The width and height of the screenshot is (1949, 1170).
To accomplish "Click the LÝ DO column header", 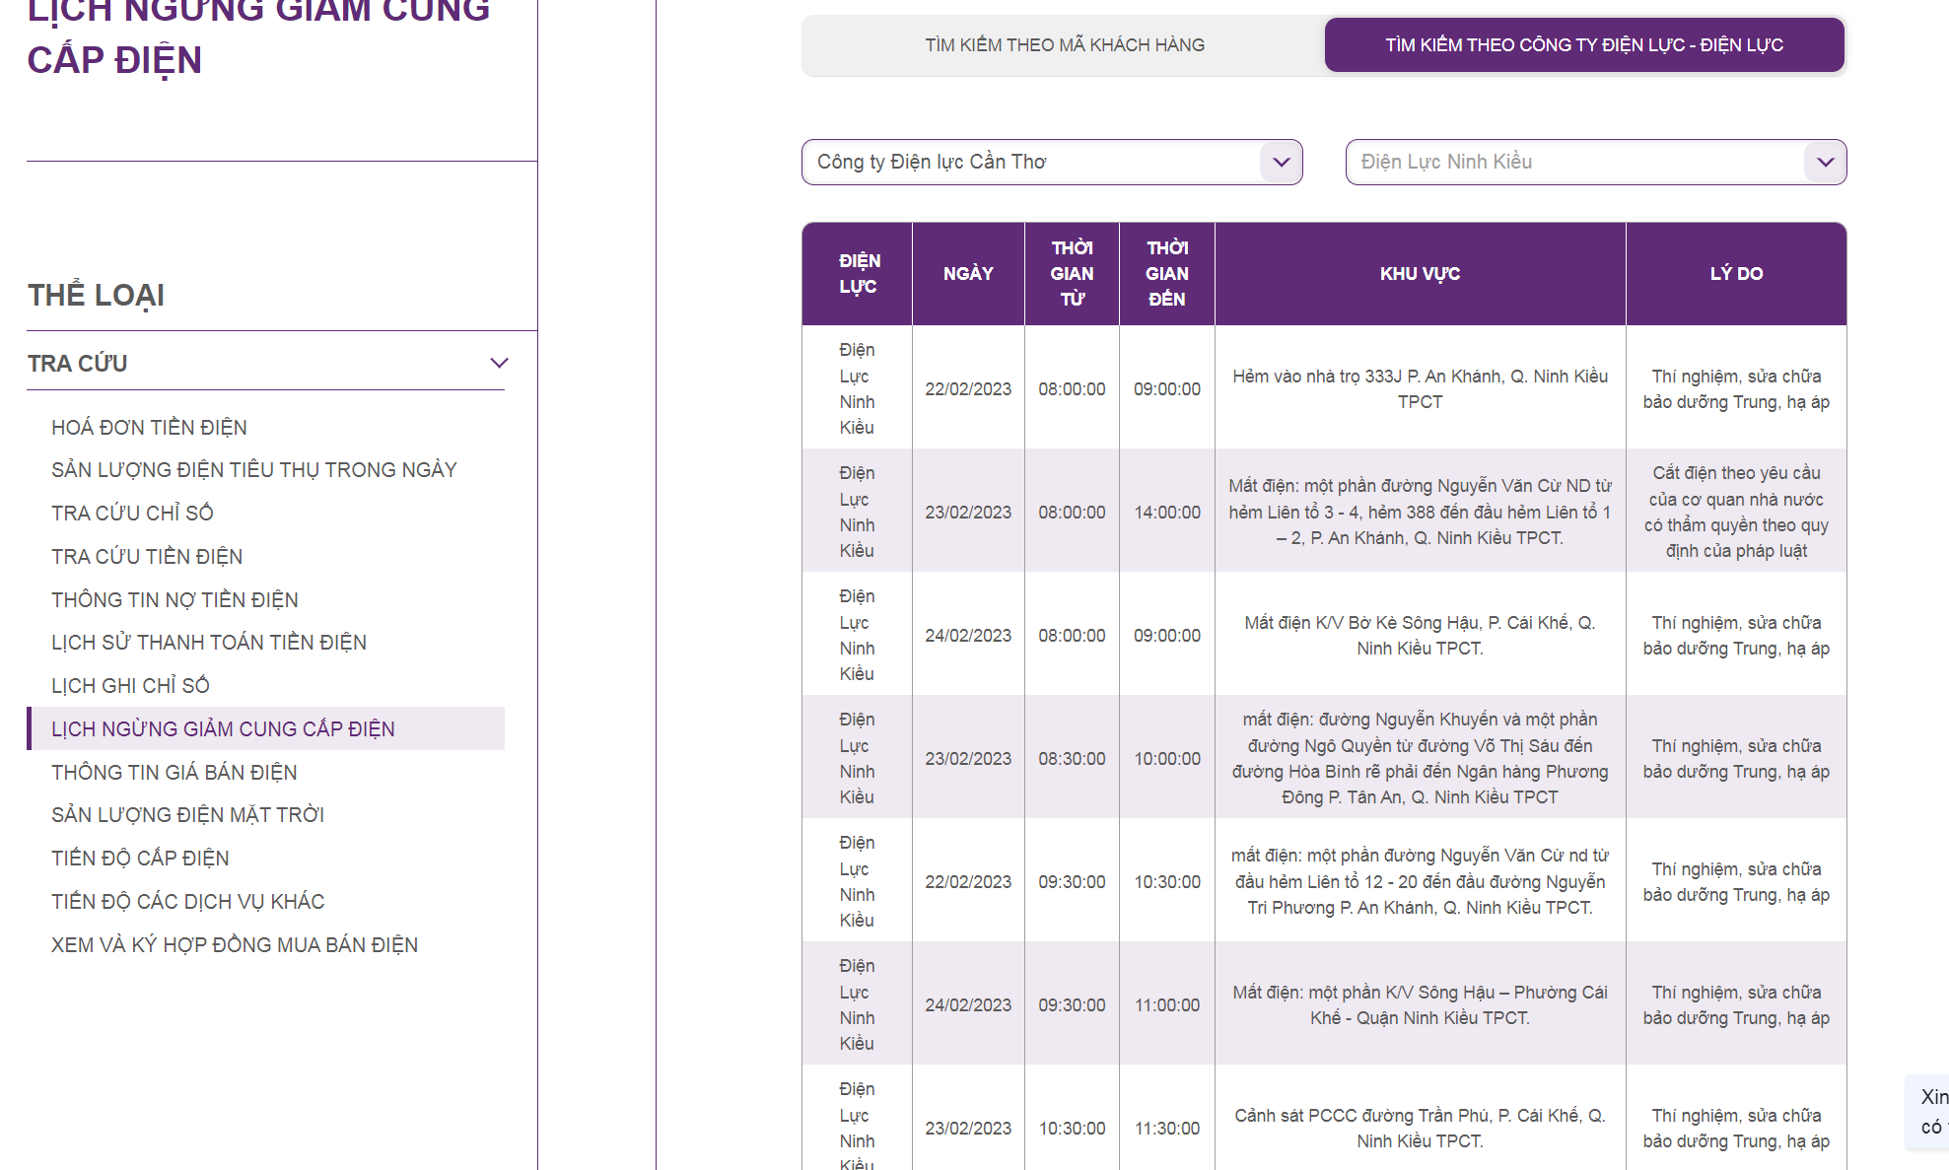I will tap(1736, 274).
